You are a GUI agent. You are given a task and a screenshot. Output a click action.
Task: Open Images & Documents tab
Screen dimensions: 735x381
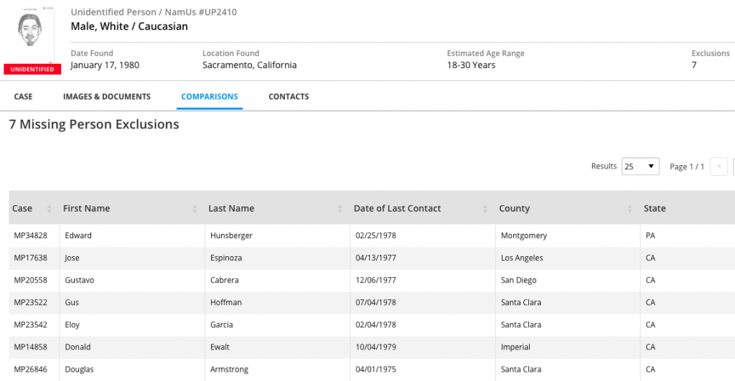[107, 97]
